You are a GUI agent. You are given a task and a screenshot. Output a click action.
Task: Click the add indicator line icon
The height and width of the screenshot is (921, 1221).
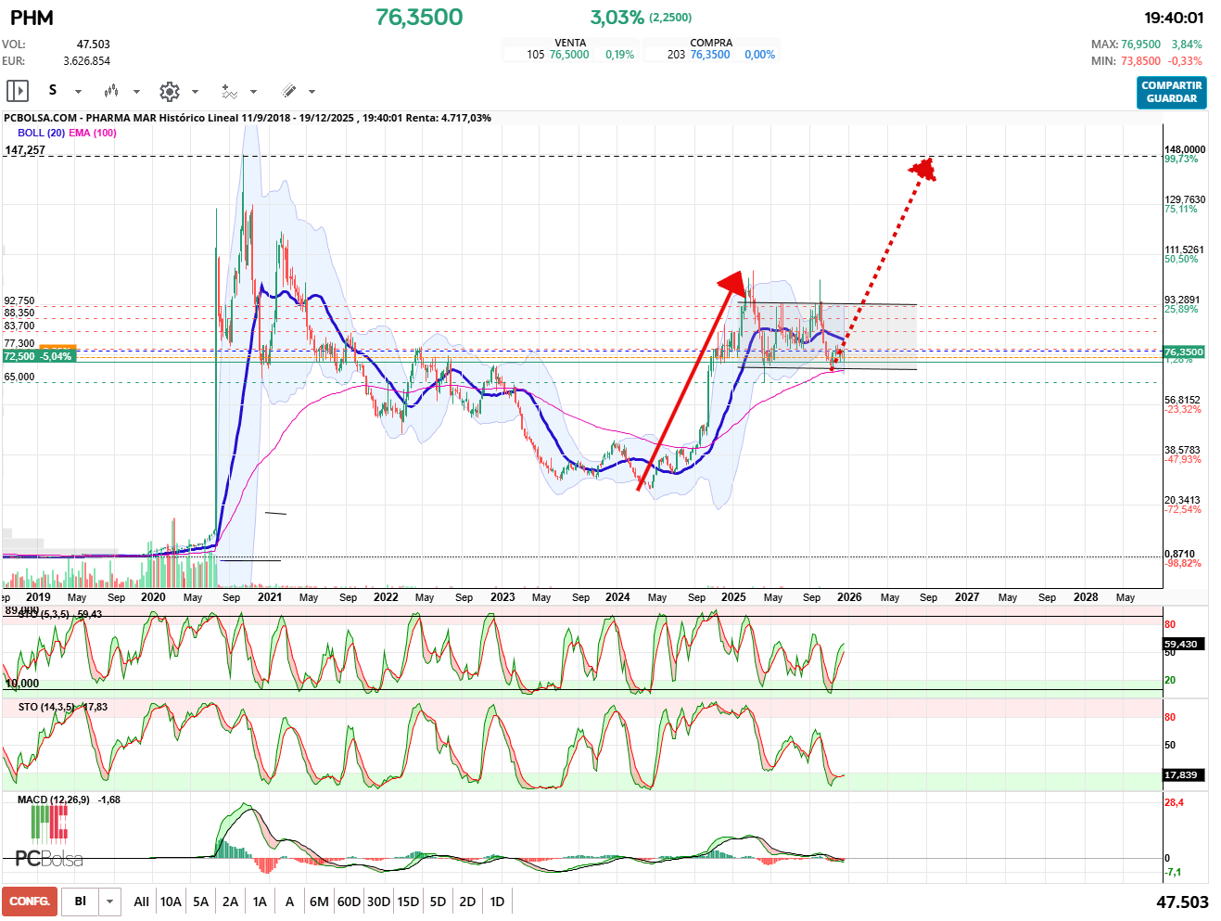coord(229,91)
